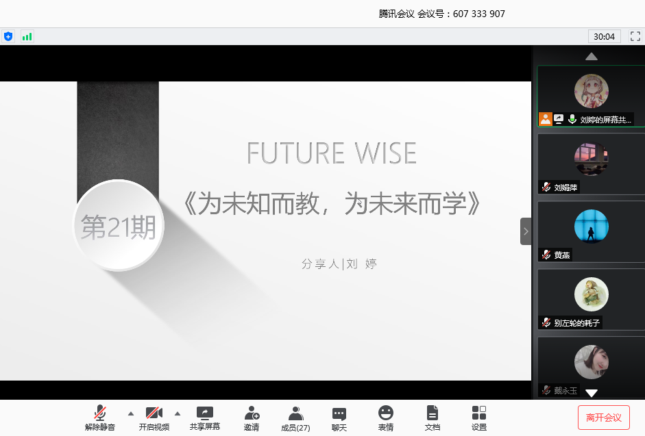The image size is (645, 436).
Task: Open the Settings (设置) menu
Action: pos(479,418)
